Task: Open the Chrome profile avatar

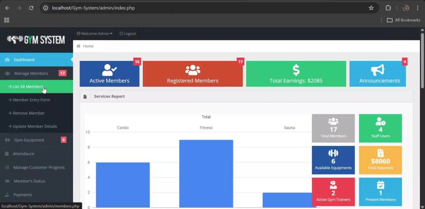Action: [405, 8]
